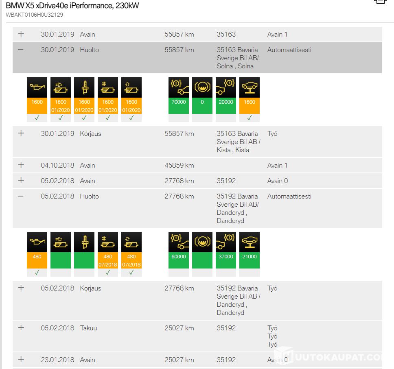Expand the 05.02.2018 Takuu entry
The height and width of the screenshot is (369, 394).
click(21, 328)
